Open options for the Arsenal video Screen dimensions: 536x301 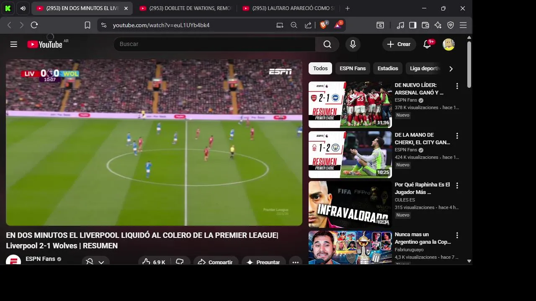pos(457,86)
